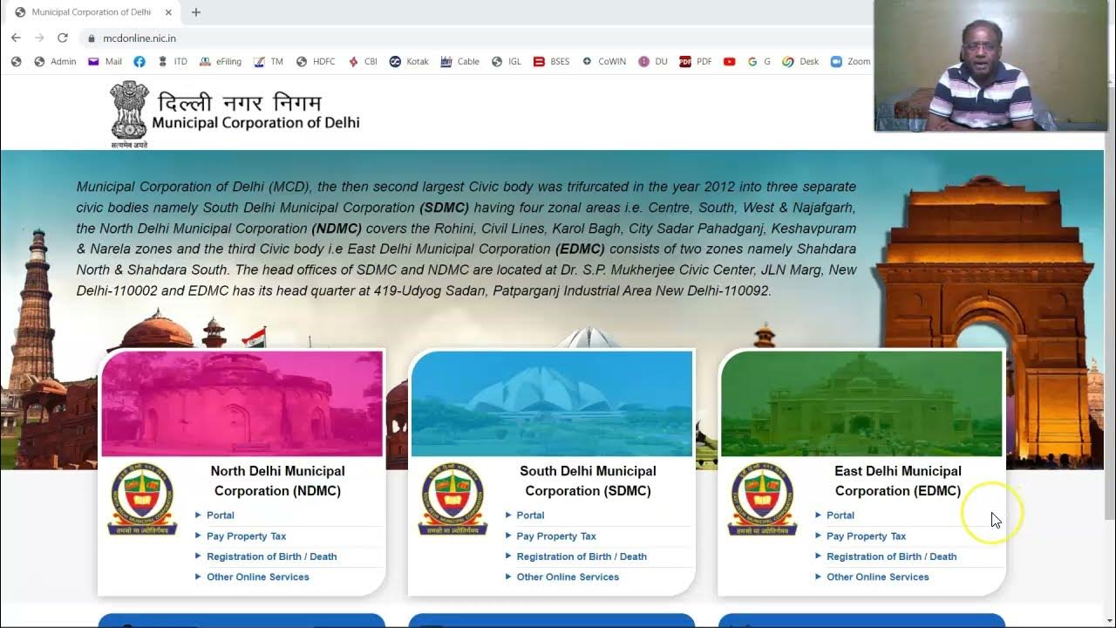Open the IGL bookmark

507,62
